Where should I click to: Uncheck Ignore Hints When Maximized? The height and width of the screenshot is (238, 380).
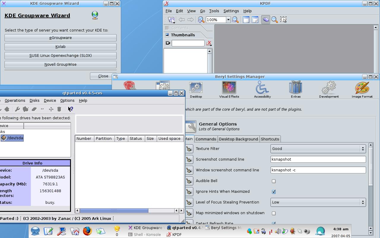click(x=274, y=192)
